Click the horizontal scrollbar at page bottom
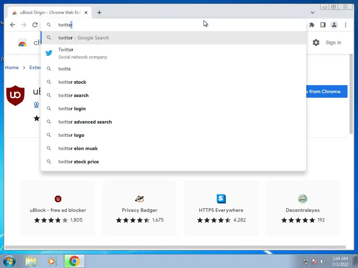Viewport: 358px width, 268px height. 176,247
